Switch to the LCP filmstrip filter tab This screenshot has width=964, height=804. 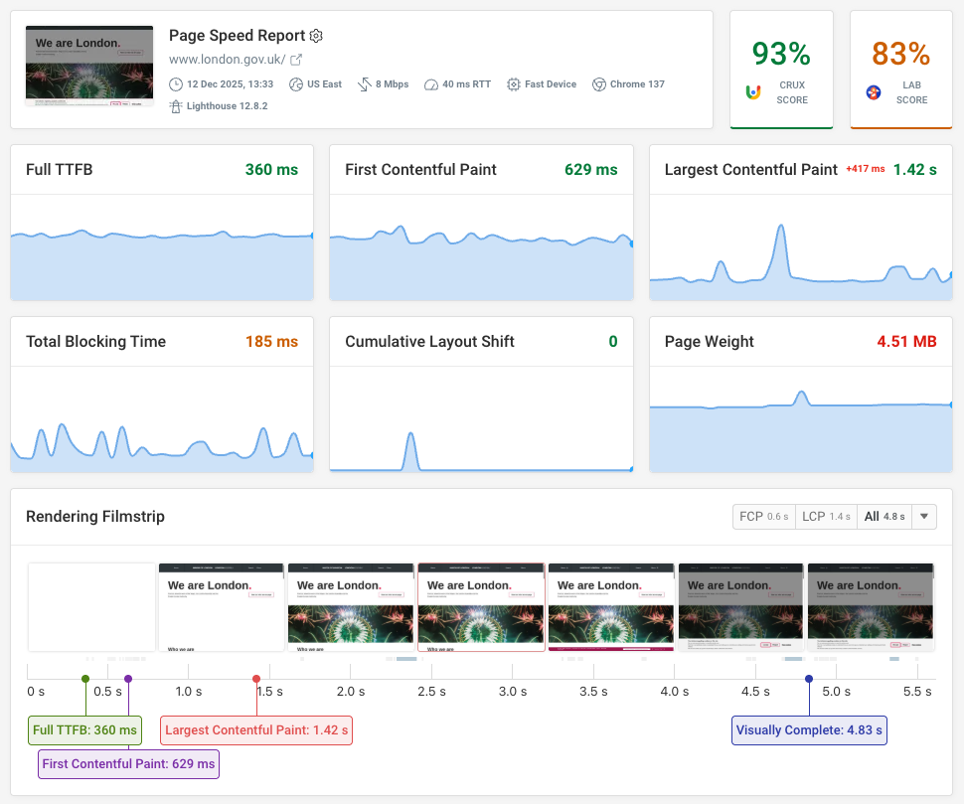(826, 516)
